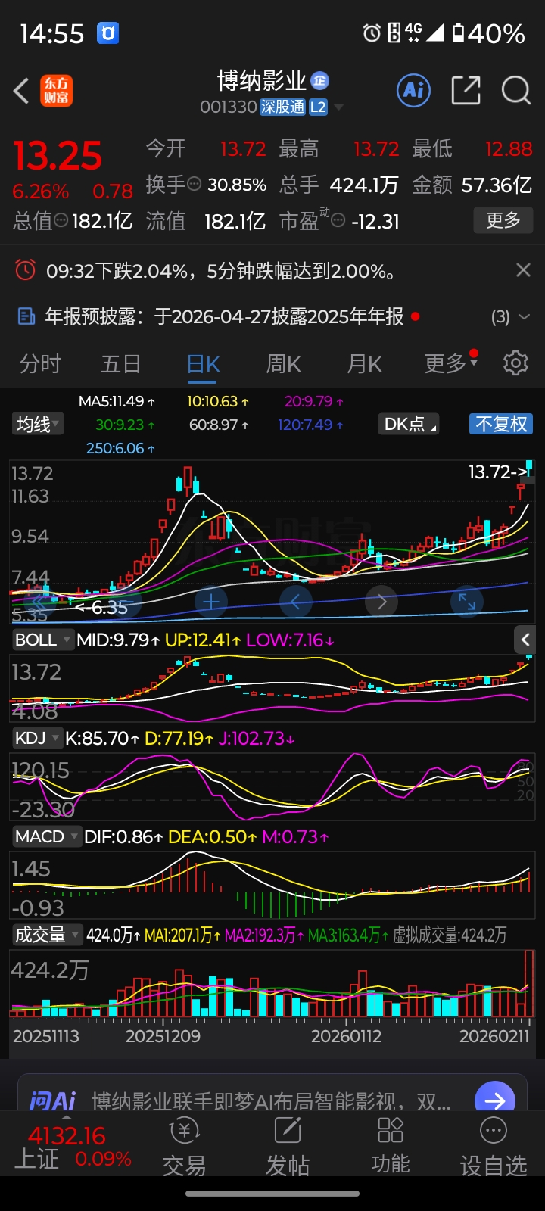The height and width of the screenshot is (1211, 545).
Task: Open chart settings gear
Action: pyautogui.click(x=515, y=363)
